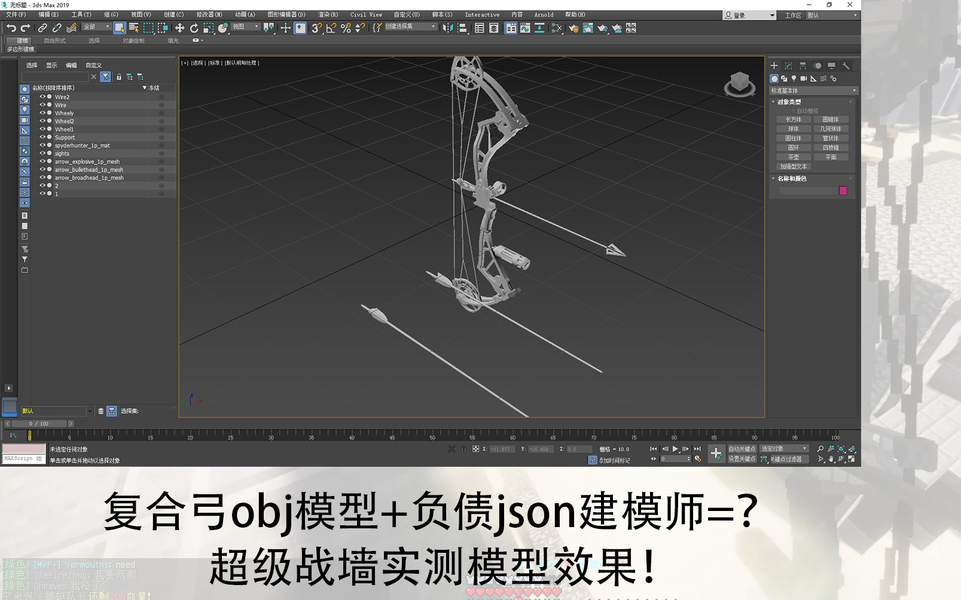Image resolution: width=961 pixels, height=600 pixels.
Task: Click the Civil View menu item
Action: (x=365, y=14)
